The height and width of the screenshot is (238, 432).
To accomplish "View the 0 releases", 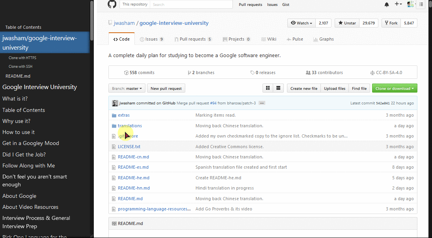I will click(x=263, y=73).
